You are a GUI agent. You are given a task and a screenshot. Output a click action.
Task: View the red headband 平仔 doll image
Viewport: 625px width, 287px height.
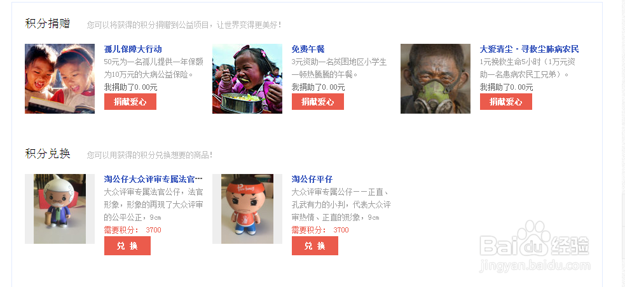[247, 208]
